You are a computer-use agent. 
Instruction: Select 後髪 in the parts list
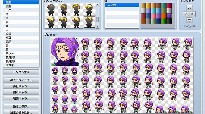pos(21,6)
